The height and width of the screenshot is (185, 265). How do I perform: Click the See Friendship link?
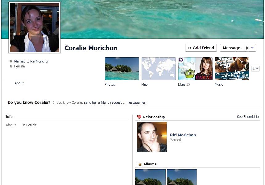pos(248,117)
